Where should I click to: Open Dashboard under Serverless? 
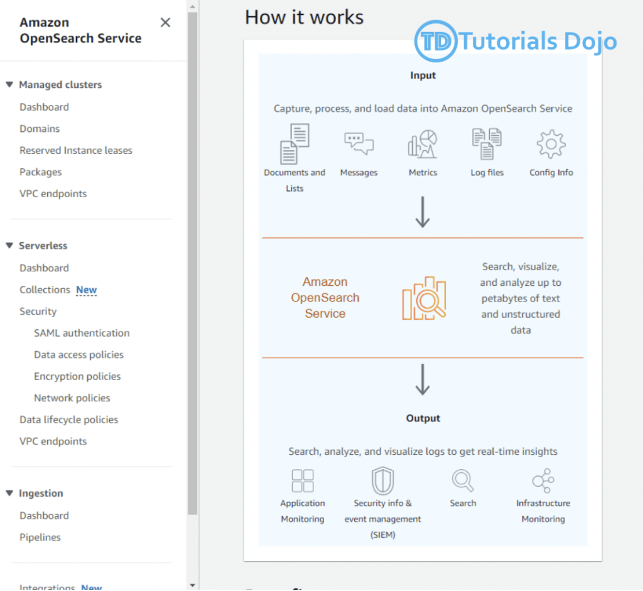tap(45, 268)
